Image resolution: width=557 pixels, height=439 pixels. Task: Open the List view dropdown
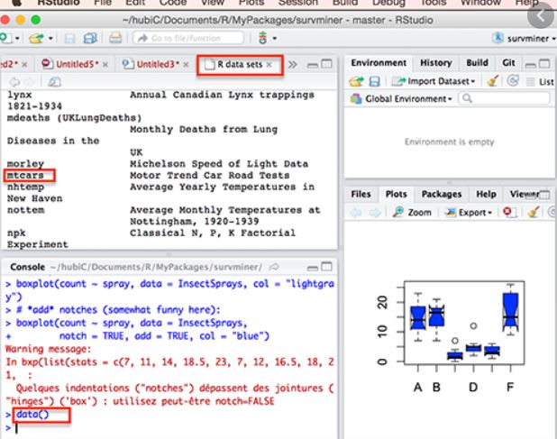tap(541, 82)
